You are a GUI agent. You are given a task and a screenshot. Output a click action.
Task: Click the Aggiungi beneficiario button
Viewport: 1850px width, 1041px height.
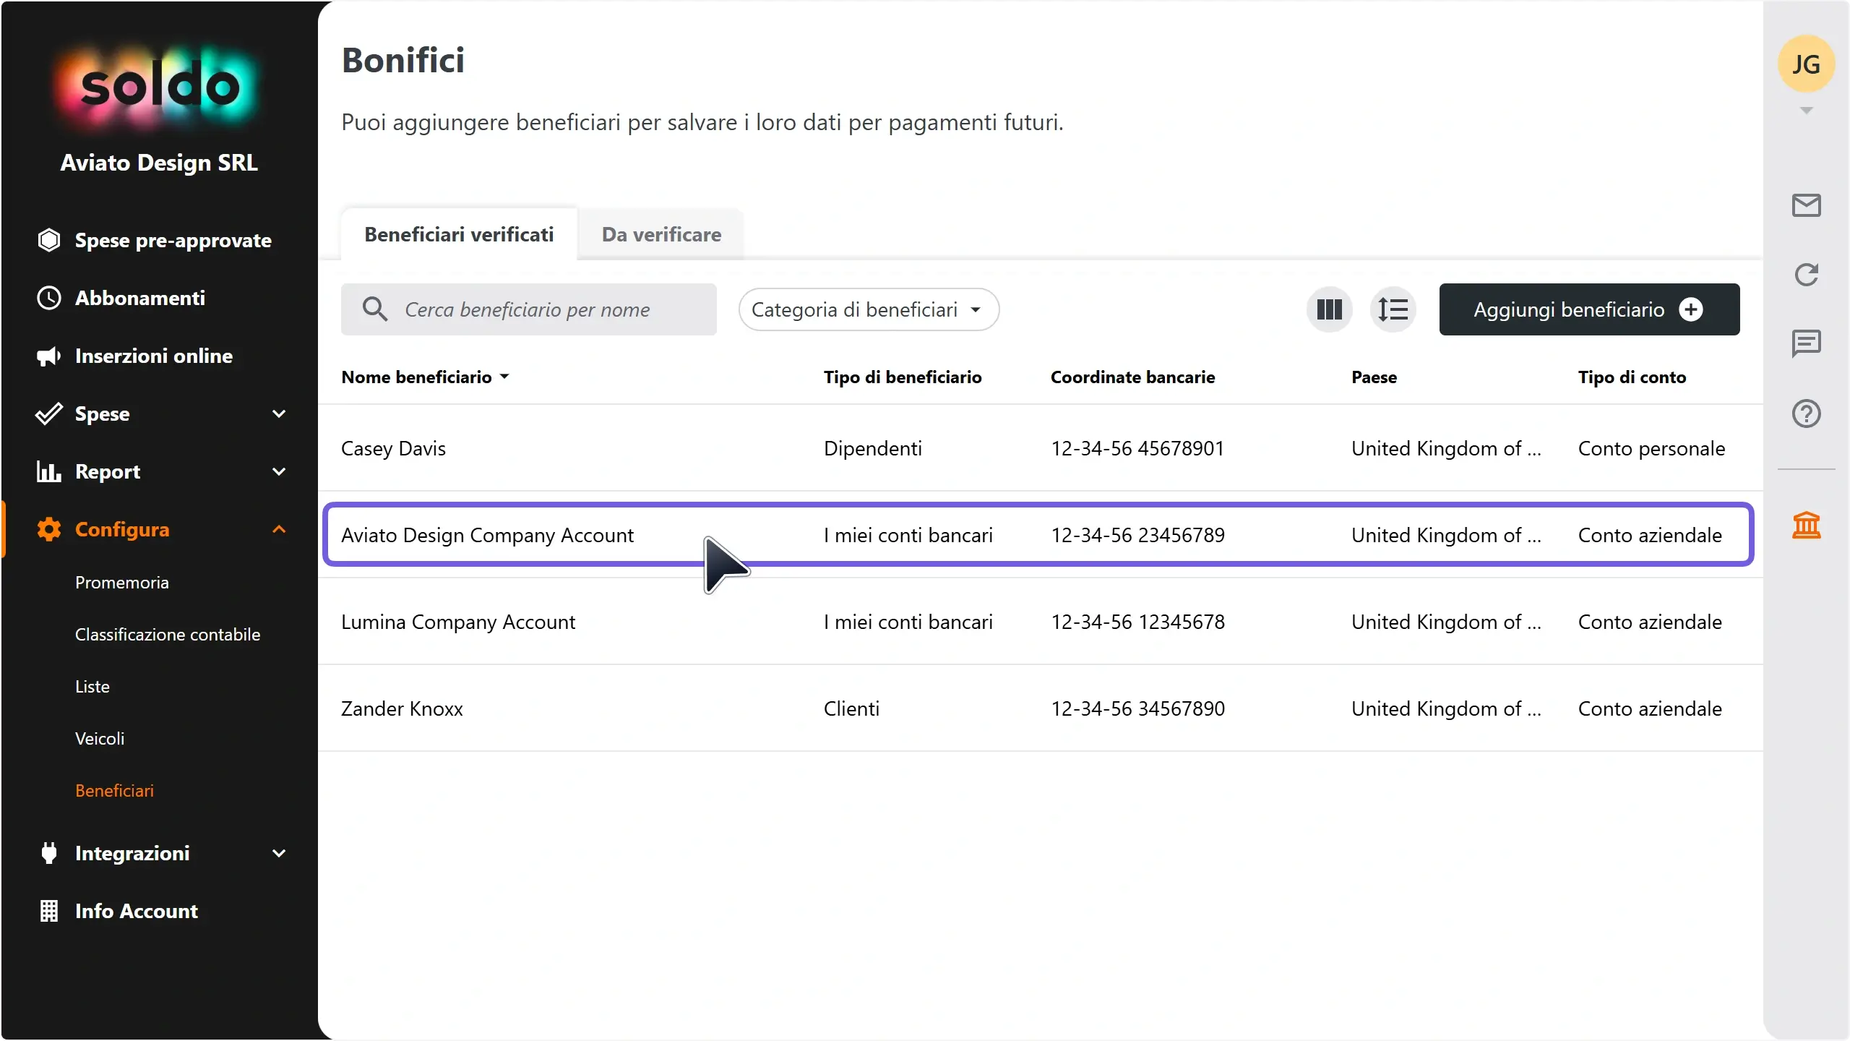click(1589, 309)
